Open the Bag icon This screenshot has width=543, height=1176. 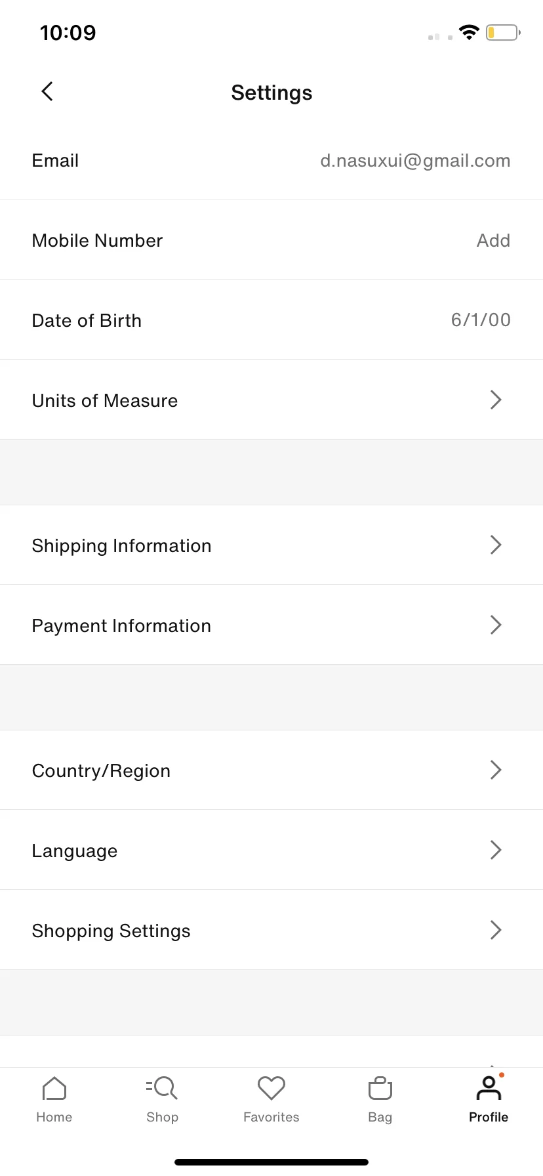[380, 1088]
